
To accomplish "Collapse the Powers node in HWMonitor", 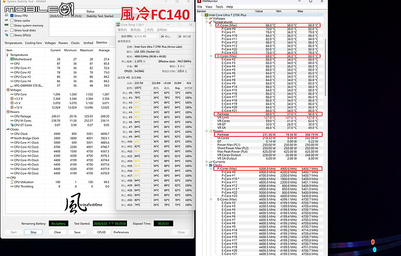I will pos(207,131).
